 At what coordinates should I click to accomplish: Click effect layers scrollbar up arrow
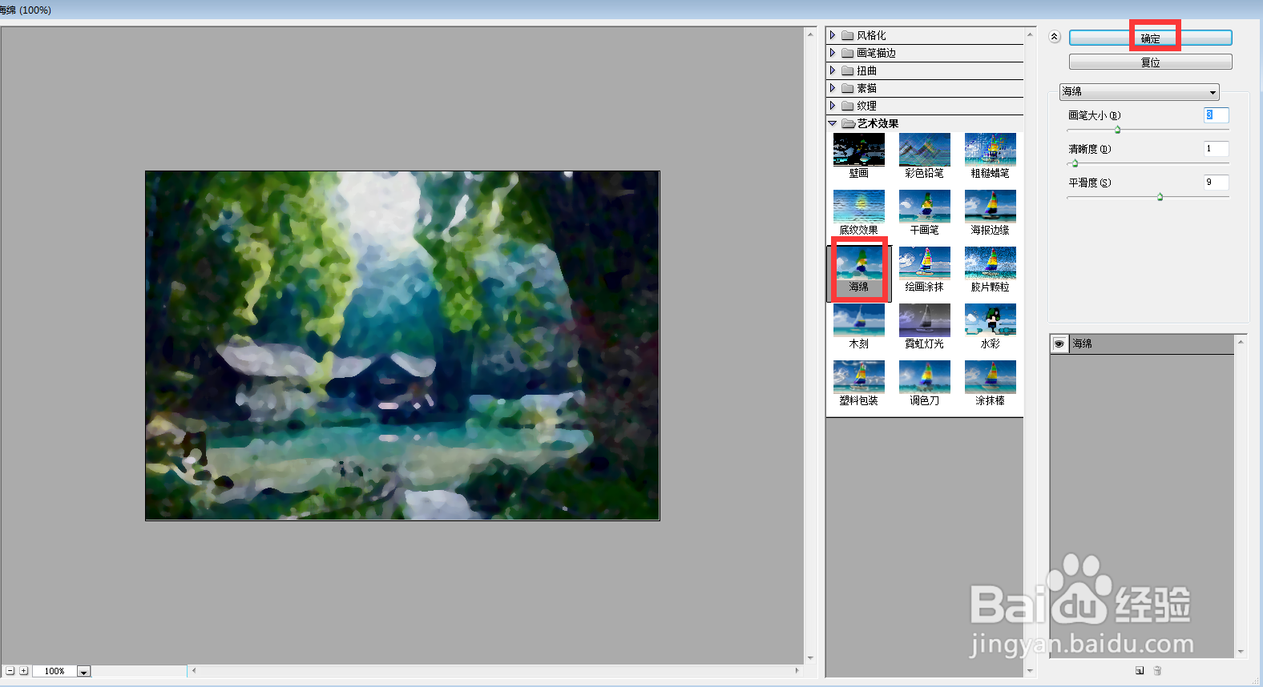click(1241, 342)
